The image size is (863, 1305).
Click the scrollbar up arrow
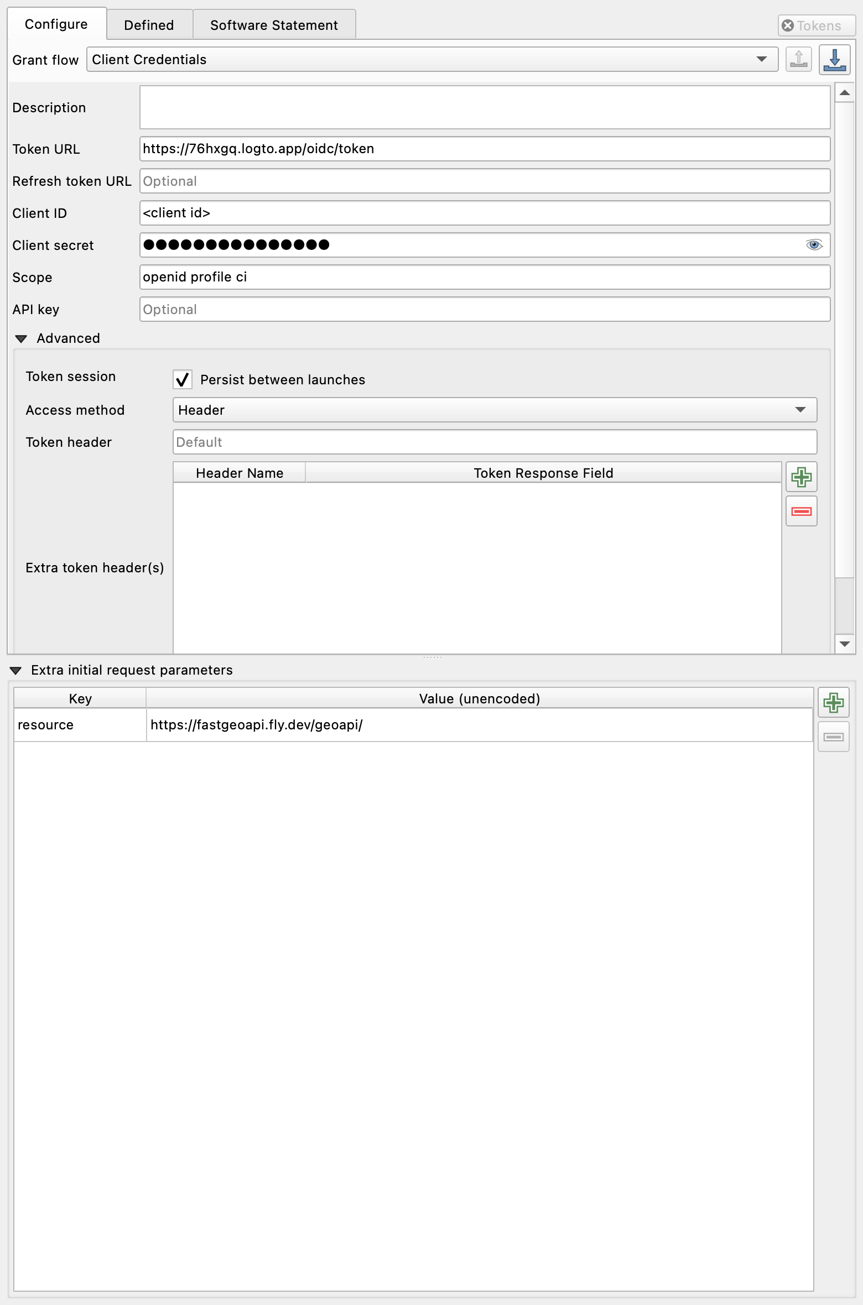(x=844, y=92)
